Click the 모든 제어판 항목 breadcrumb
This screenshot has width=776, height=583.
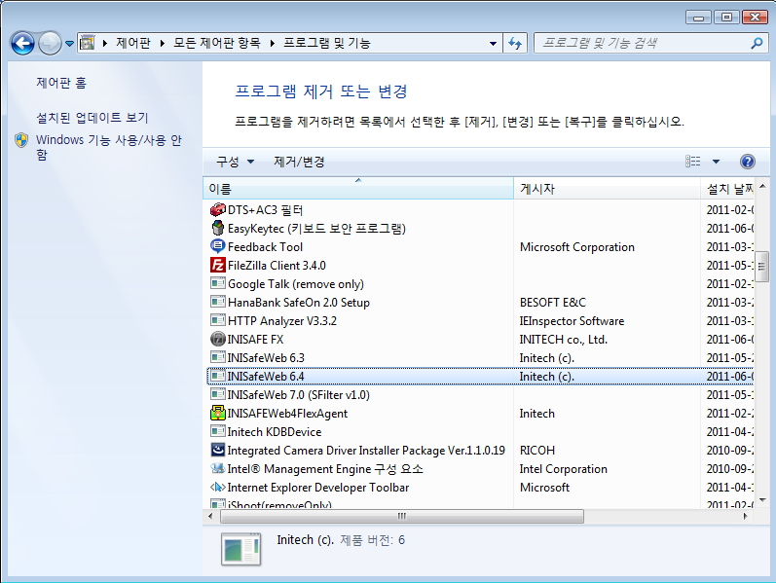tap(217, 43)
